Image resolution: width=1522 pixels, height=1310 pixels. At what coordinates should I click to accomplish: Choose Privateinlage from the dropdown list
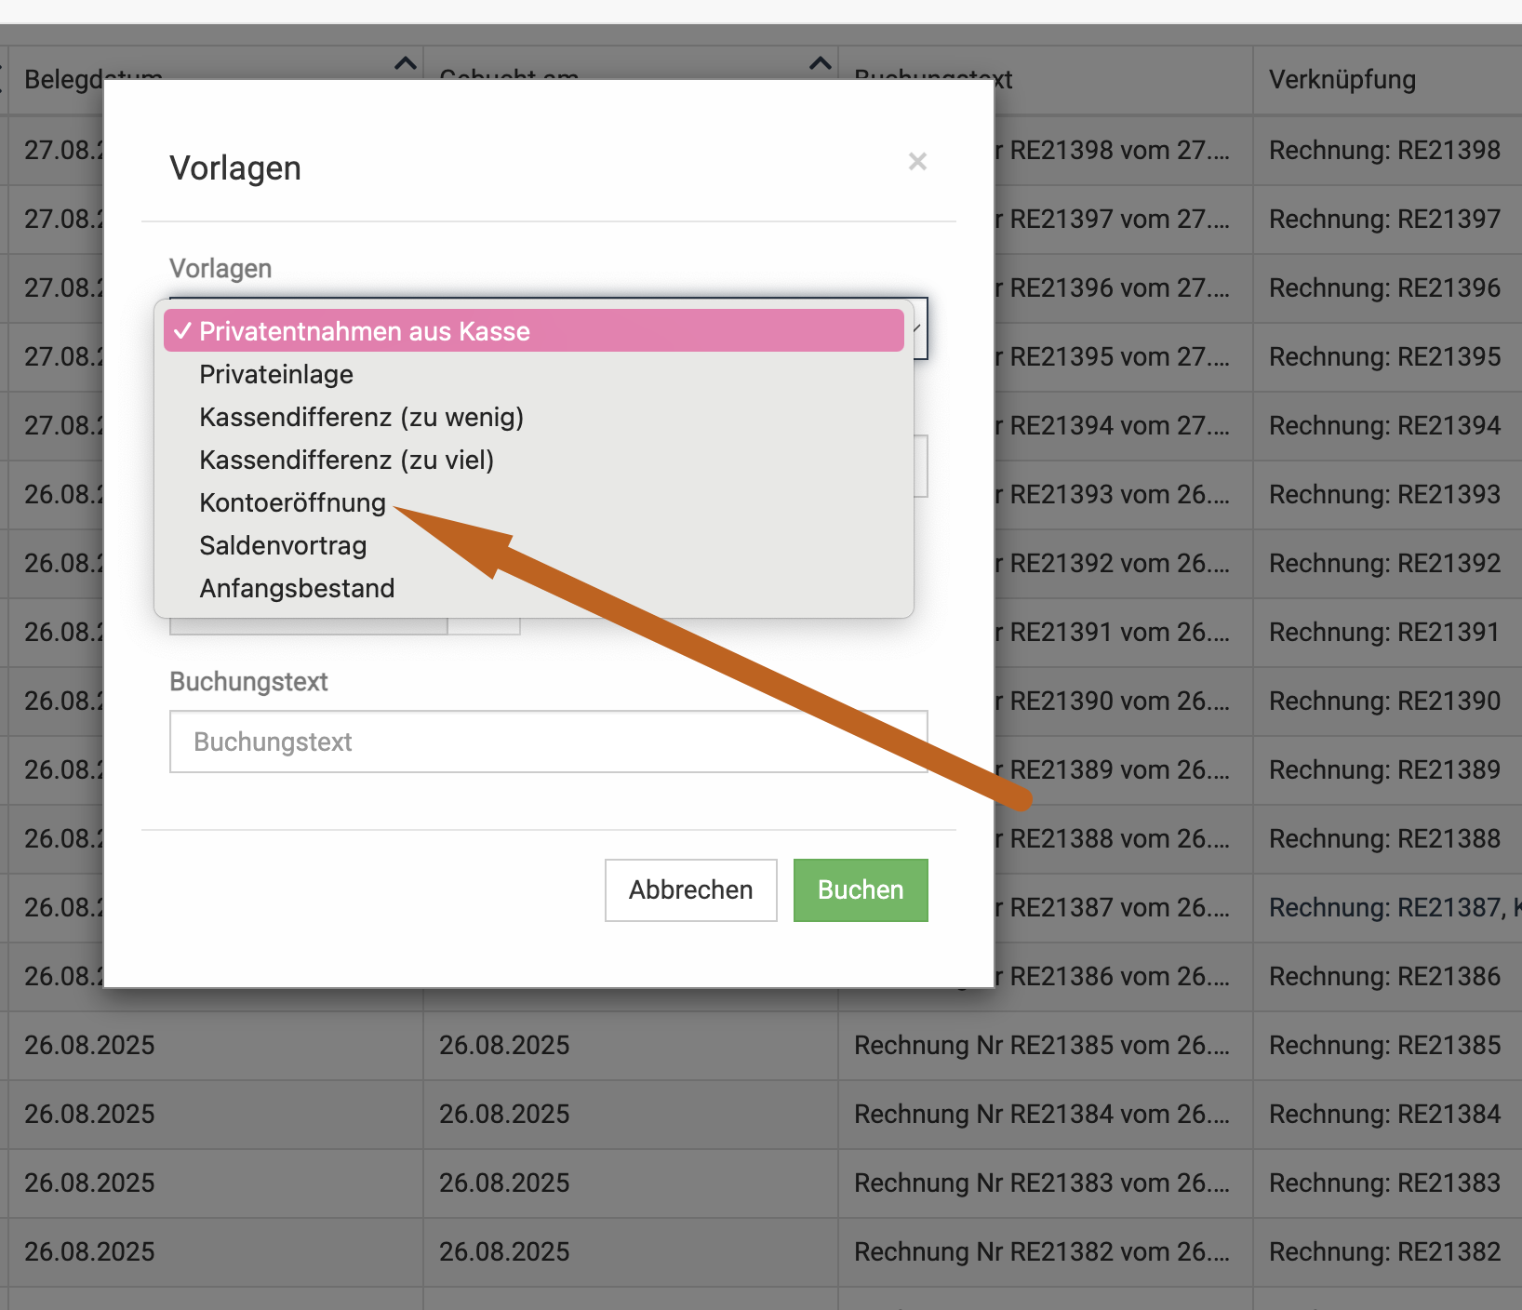pyautogui.click(x=276, y=374)
